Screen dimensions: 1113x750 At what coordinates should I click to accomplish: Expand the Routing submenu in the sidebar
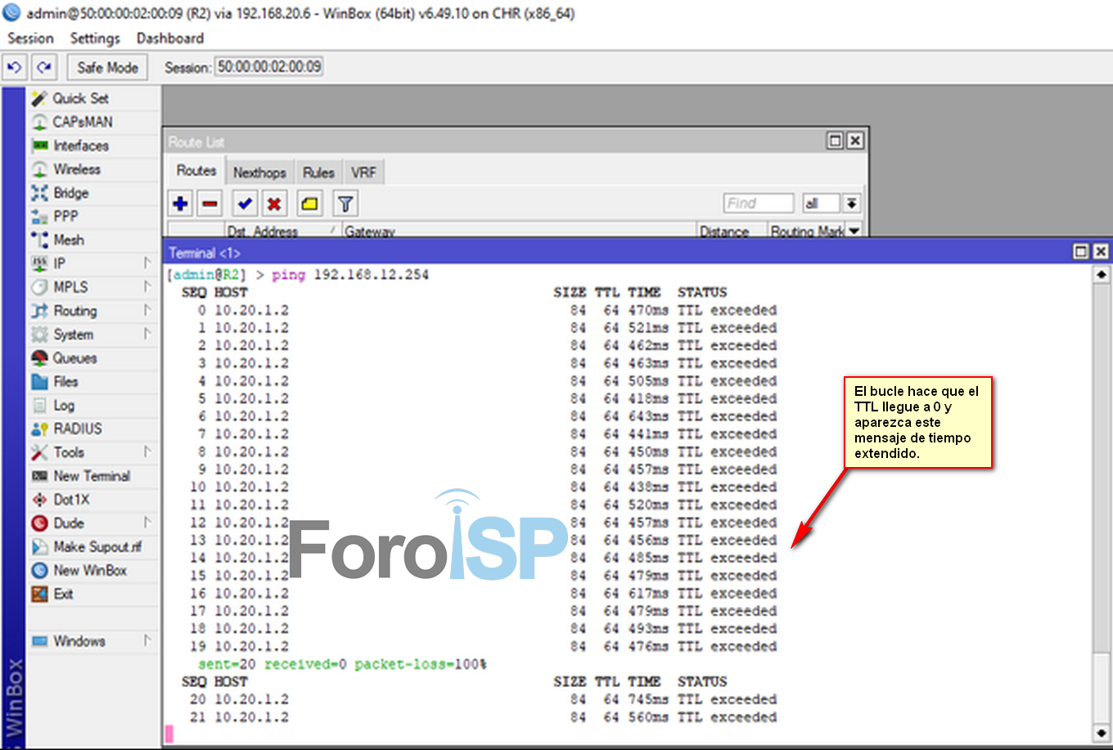75,311
